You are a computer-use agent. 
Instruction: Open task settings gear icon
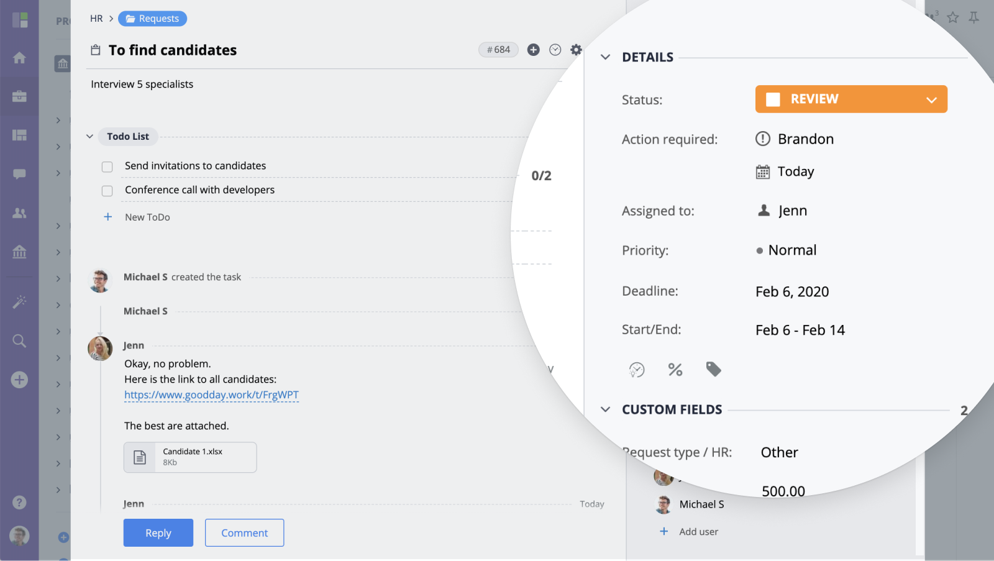pos(577,50)
